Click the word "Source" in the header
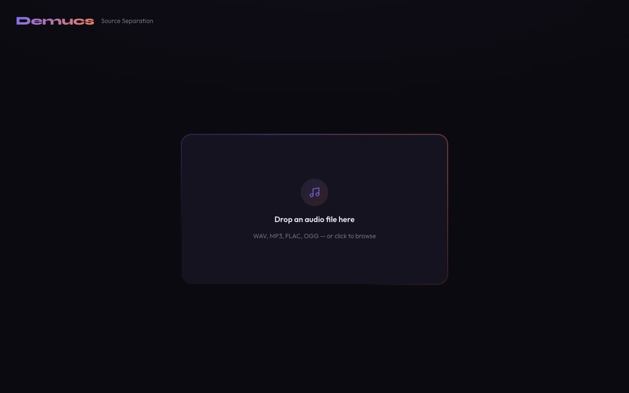The width and height of the screenshot is (629, 393). coord(111,21)
